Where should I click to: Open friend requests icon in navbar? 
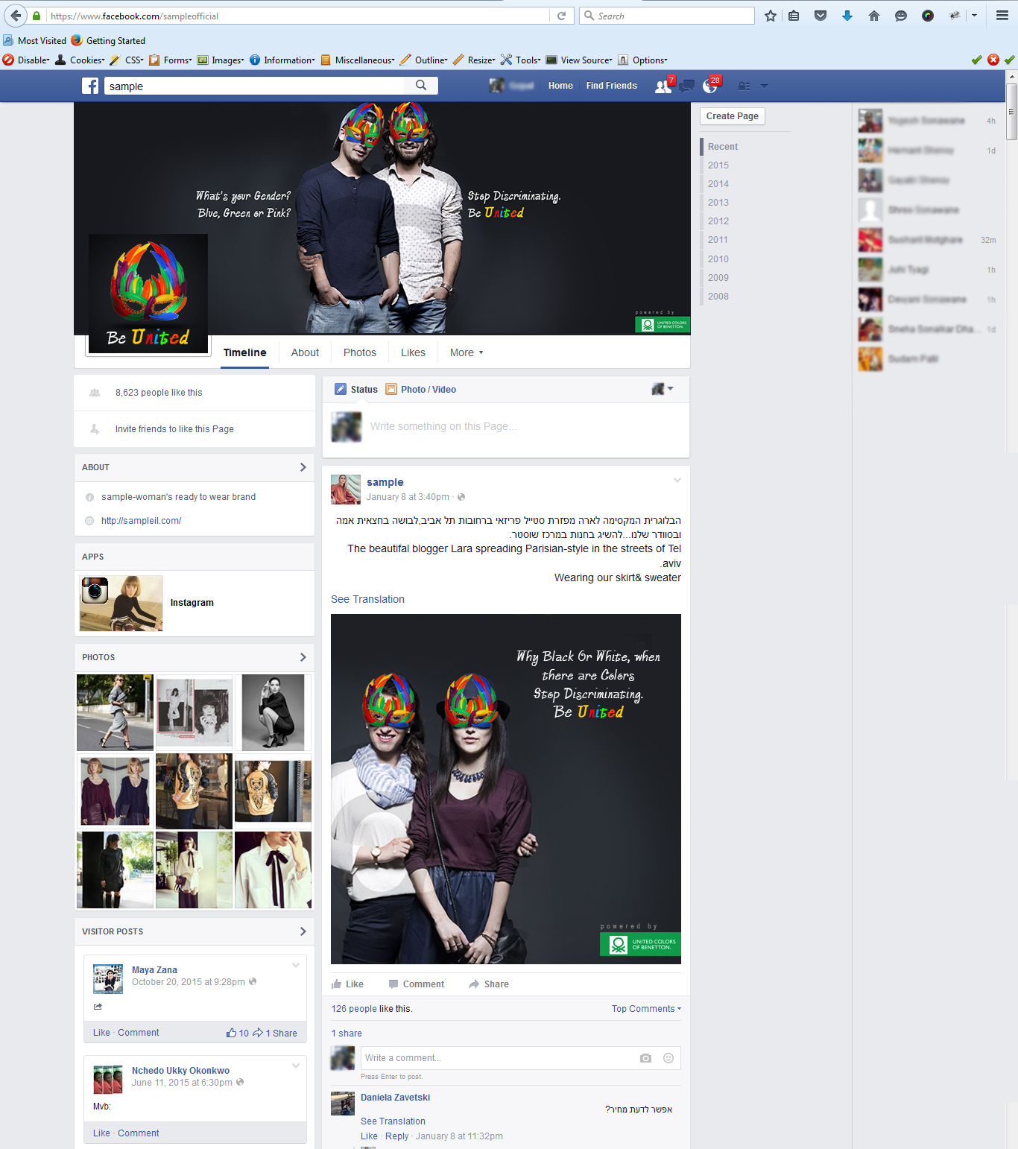662,86
